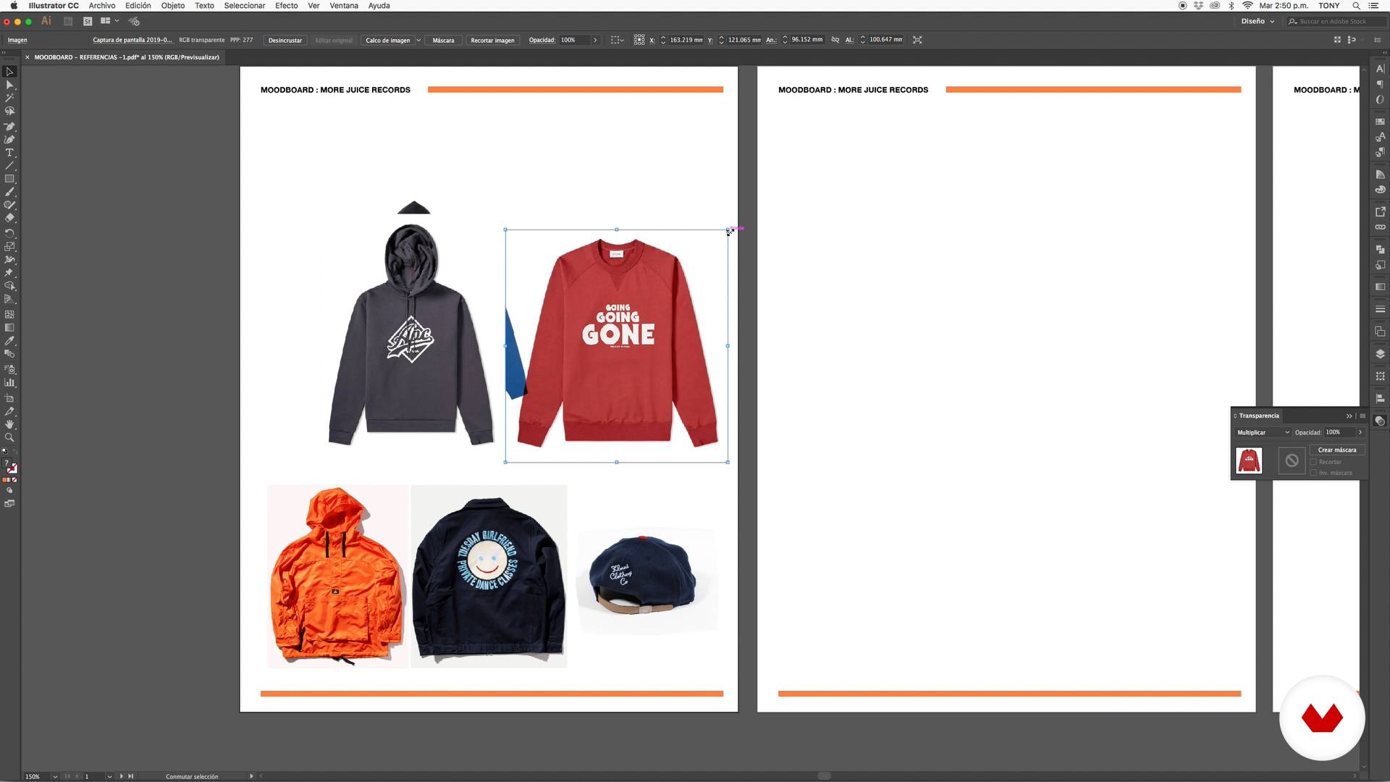Click the Recortar imagen button
The height and width of the screenshot is (782, 1390).
(x=492, y=41)
